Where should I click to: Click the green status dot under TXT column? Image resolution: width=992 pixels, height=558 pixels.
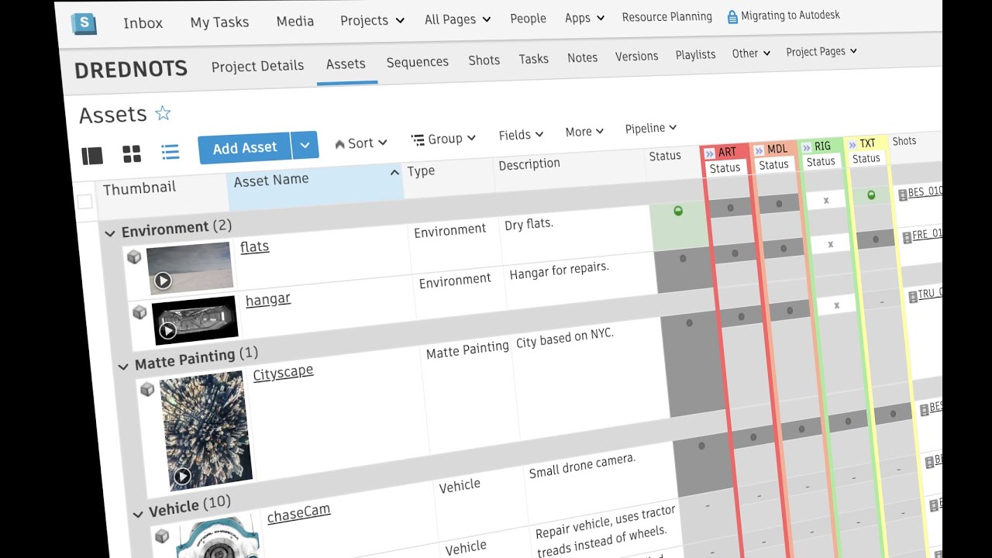tap(871, 195)
